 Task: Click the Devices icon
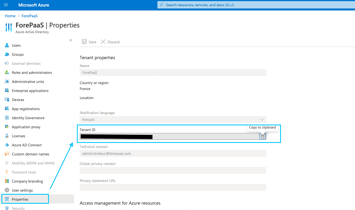pos(7,100)
